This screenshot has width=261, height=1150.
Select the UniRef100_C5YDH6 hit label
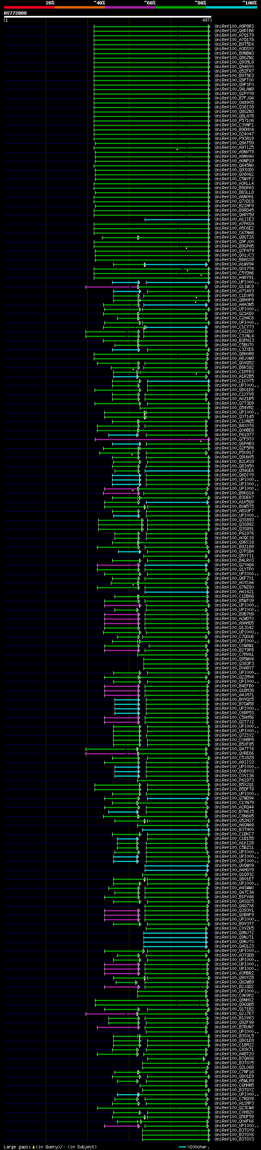point(234,273)
